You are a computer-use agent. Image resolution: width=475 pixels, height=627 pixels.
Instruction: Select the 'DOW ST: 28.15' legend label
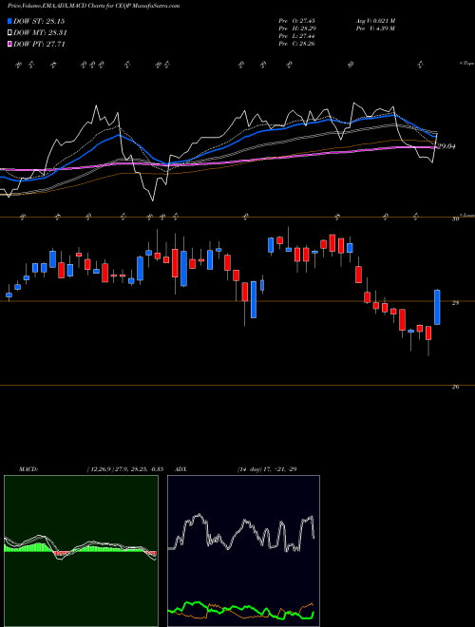point(39,21)
